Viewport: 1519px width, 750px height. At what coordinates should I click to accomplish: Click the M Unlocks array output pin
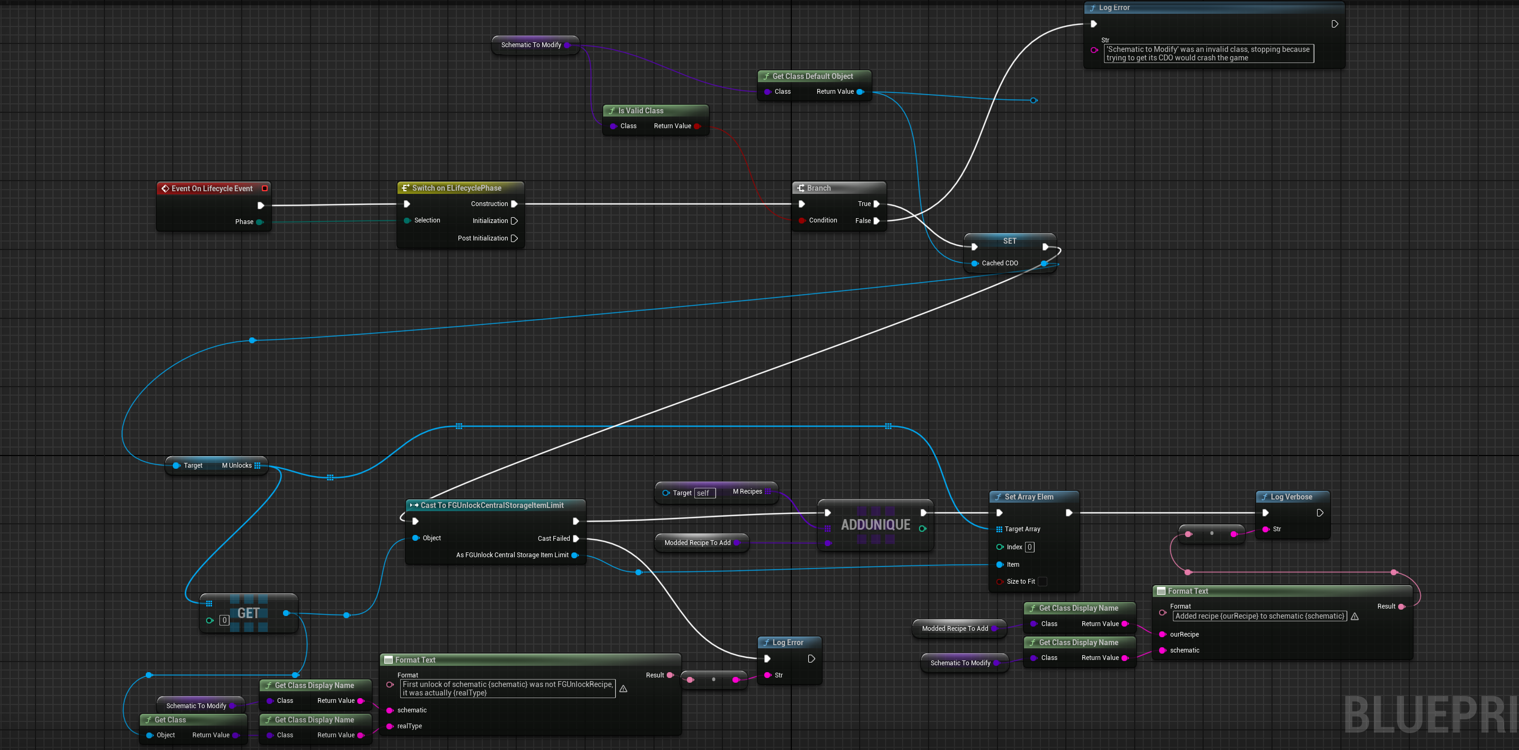click(257, 466)
